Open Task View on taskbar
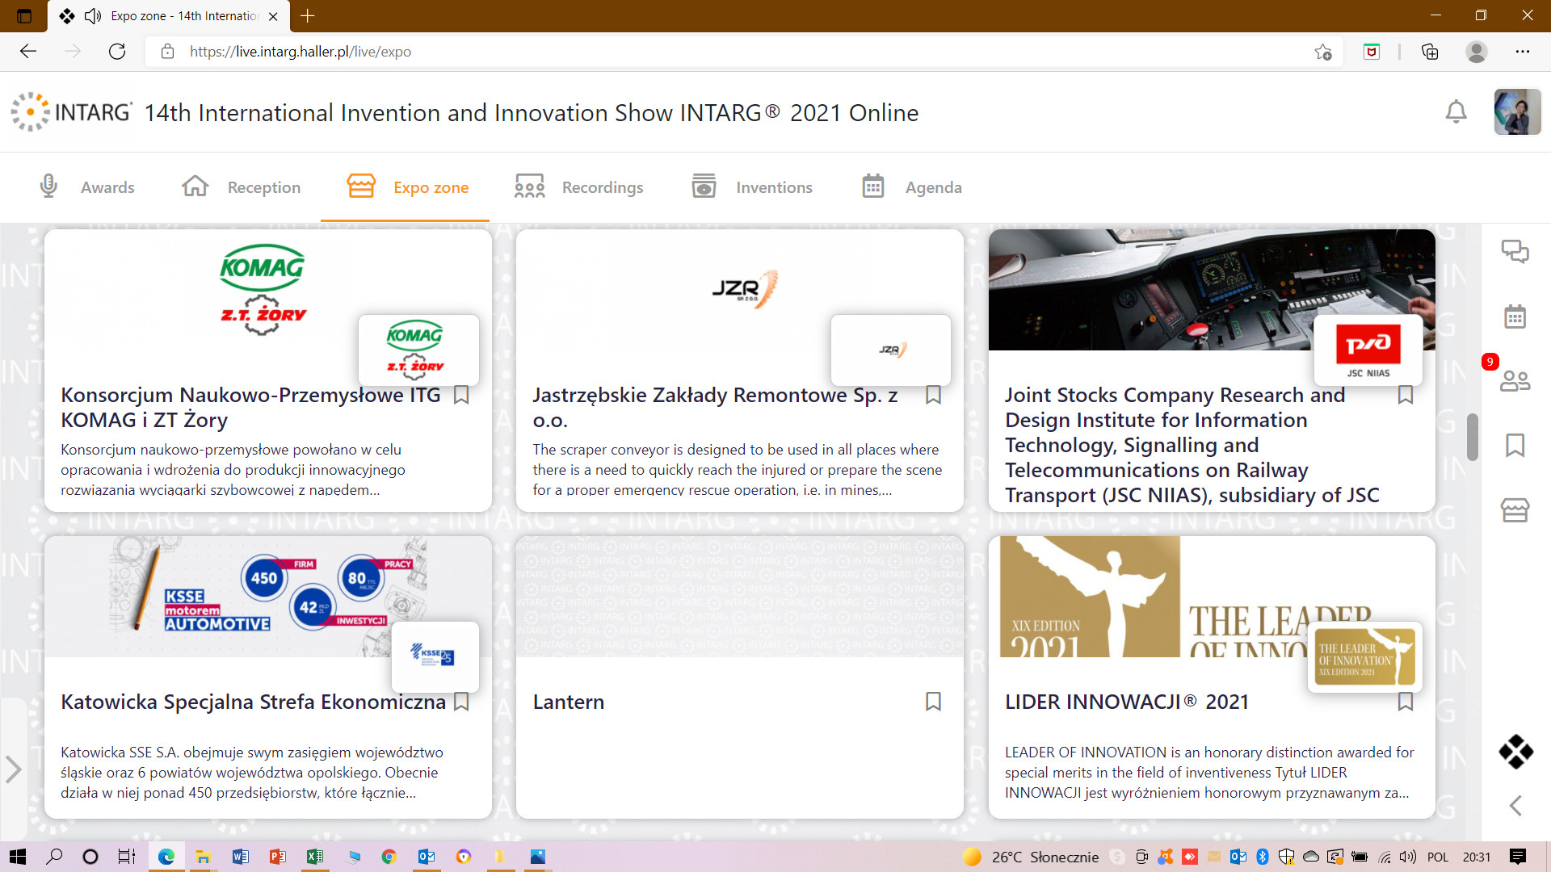1551x872 pixels. [x=127, y=857]
